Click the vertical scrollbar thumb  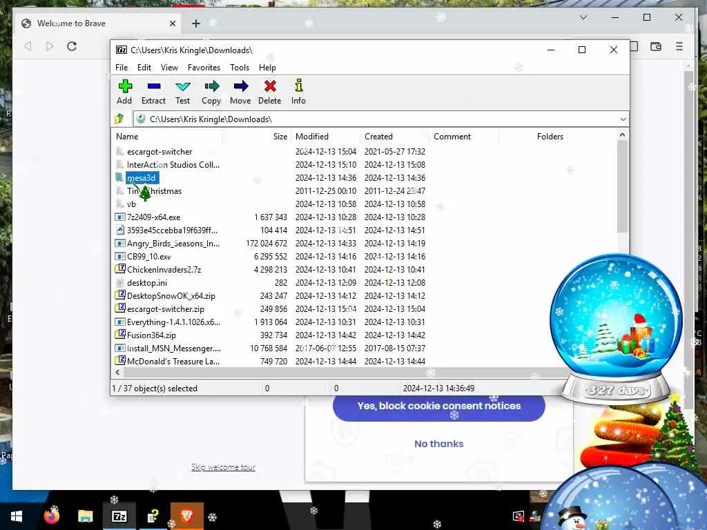tap(622, 187)
